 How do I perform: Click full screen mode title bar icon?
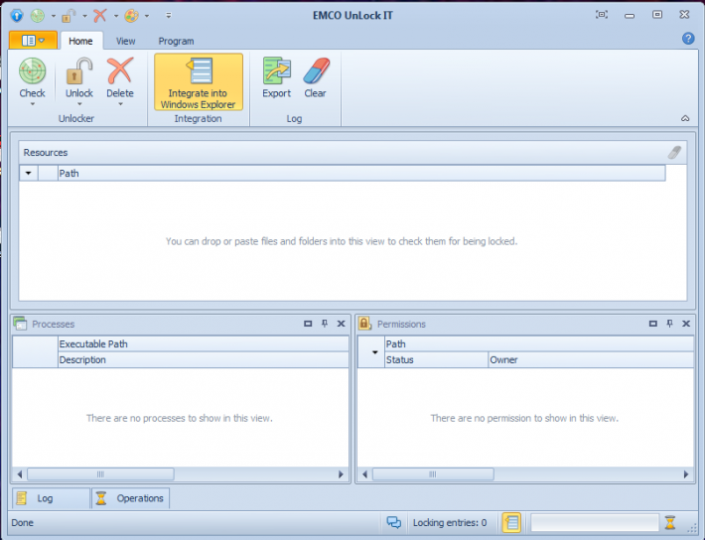click(x=602, y=15)
